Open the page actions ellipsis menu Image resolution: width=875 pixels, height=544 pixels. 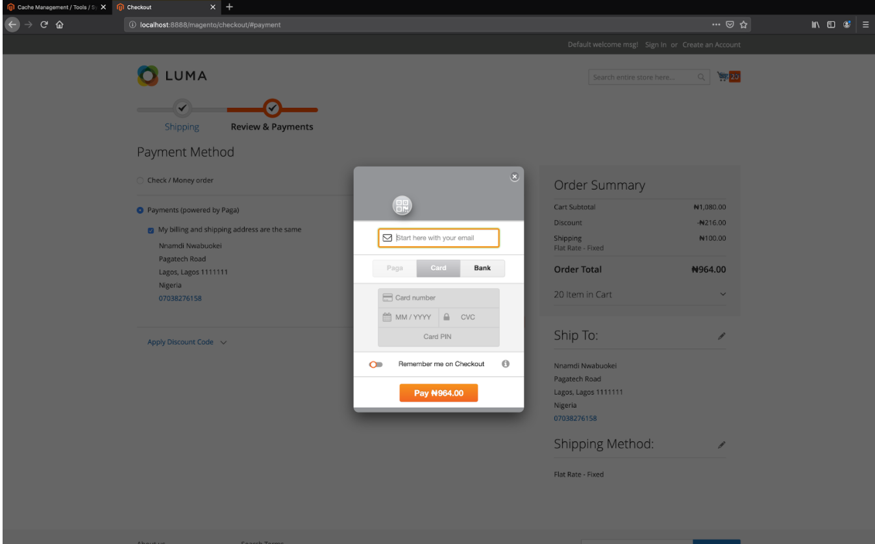tap(716, 25)
